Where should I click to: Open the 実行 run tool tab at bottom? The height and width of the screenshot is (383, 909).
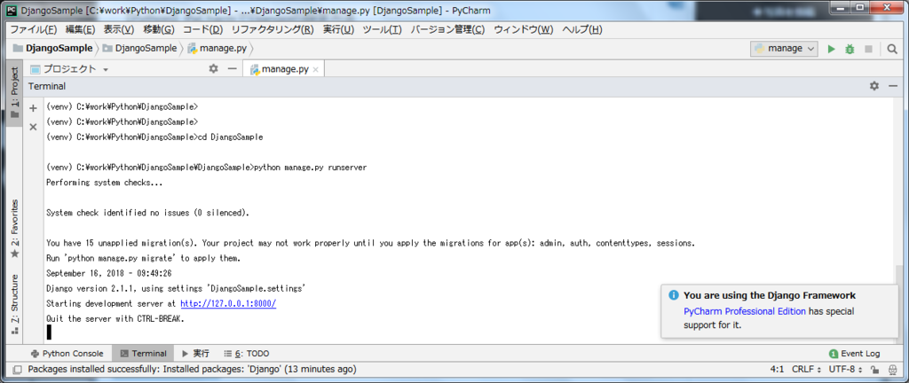[x=195, y=354]
